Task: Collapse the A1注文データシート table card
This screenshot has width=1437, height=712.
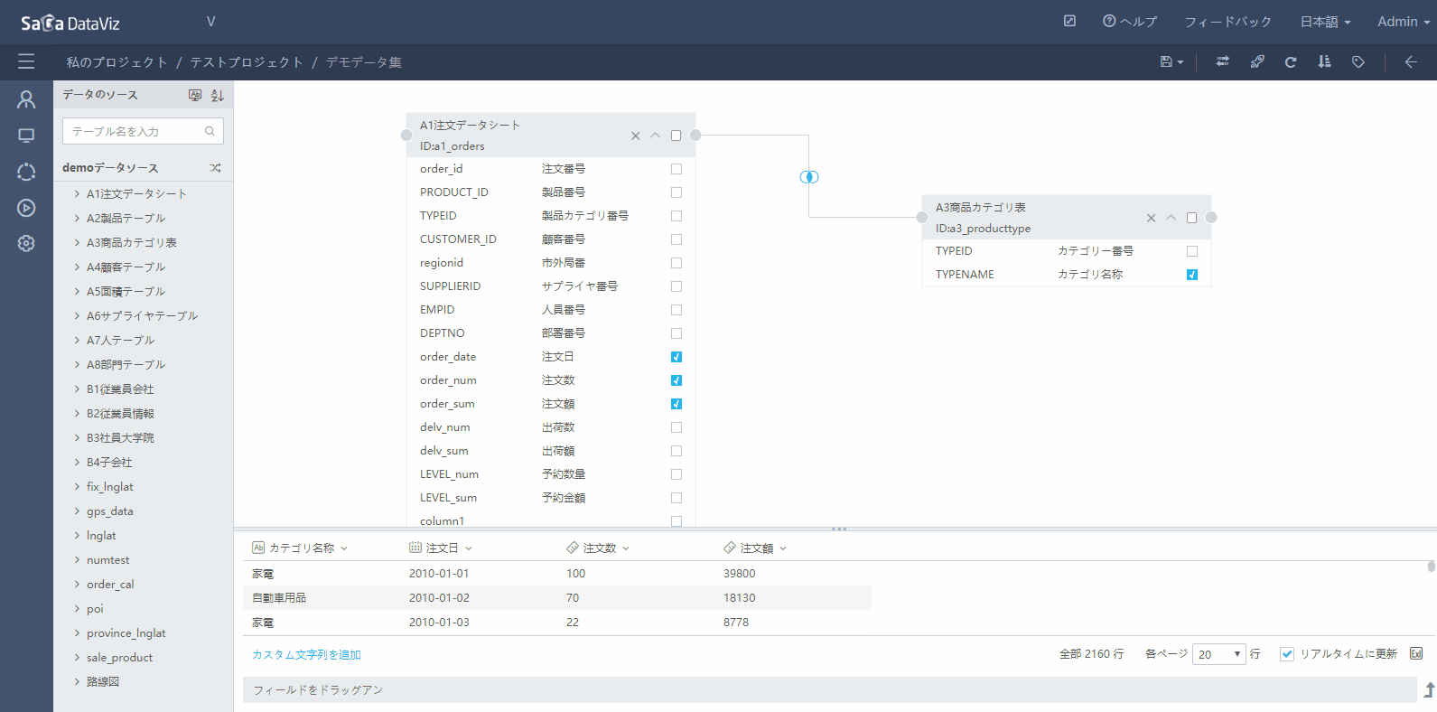Action: pyautogui.click(x=656, y=136)
